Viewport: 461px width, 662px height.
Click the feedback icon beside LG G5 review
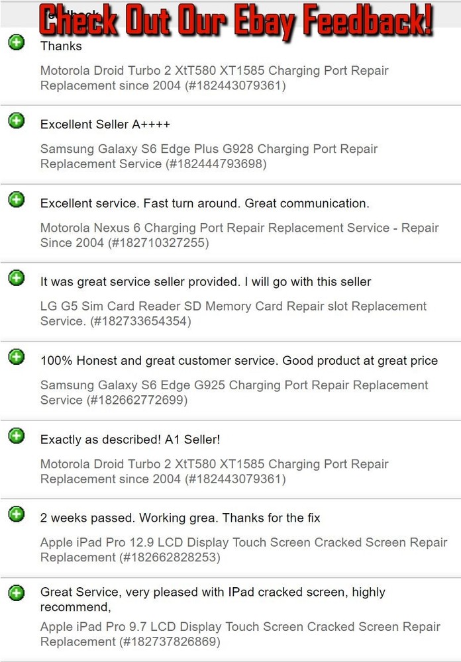(16, 277)
